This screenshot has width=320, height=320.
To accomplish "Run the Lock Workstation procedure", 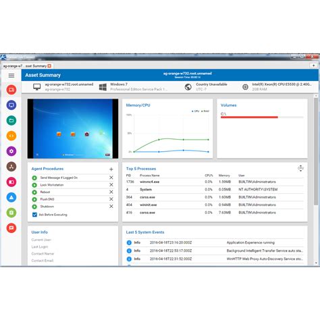I will click(x=34, y=185).
